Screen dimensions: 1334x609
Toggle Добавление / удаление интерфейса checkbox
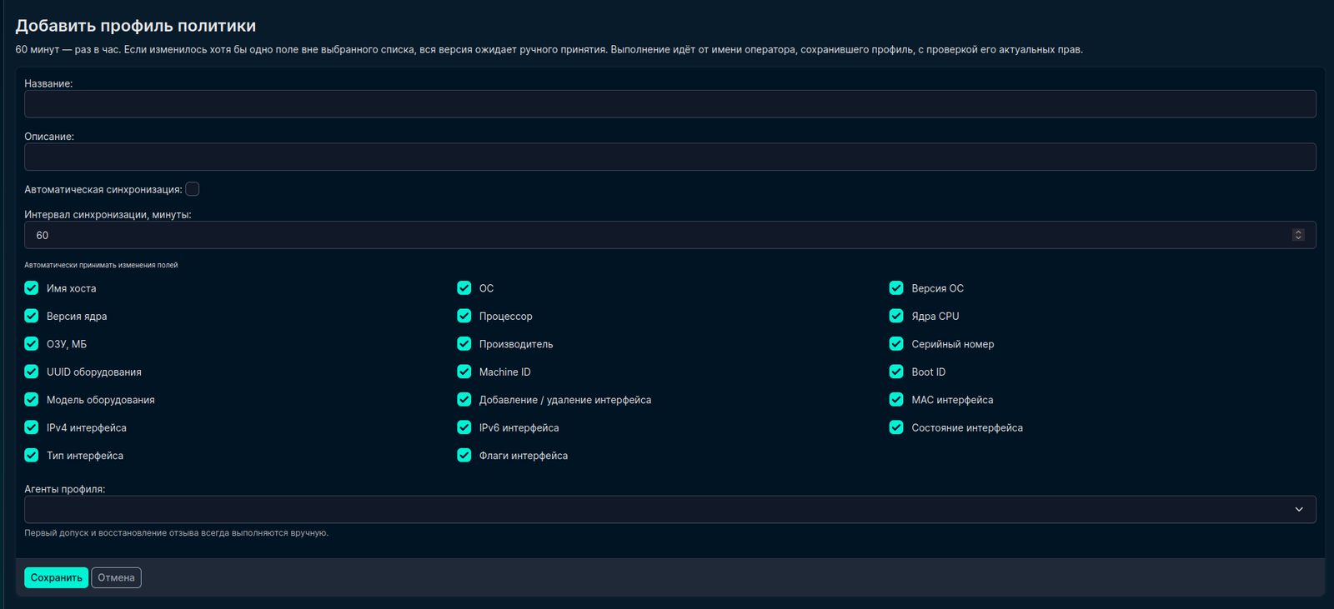[464, 400]
